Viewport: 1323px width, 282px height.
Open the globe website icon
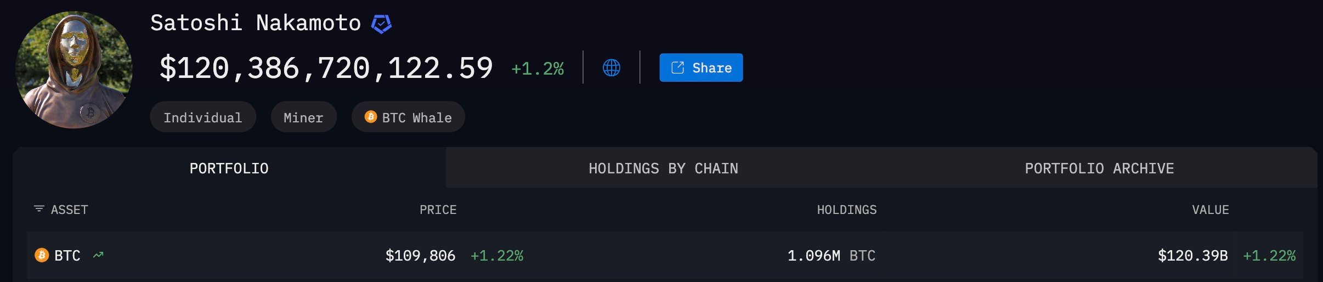pos(611,67)
